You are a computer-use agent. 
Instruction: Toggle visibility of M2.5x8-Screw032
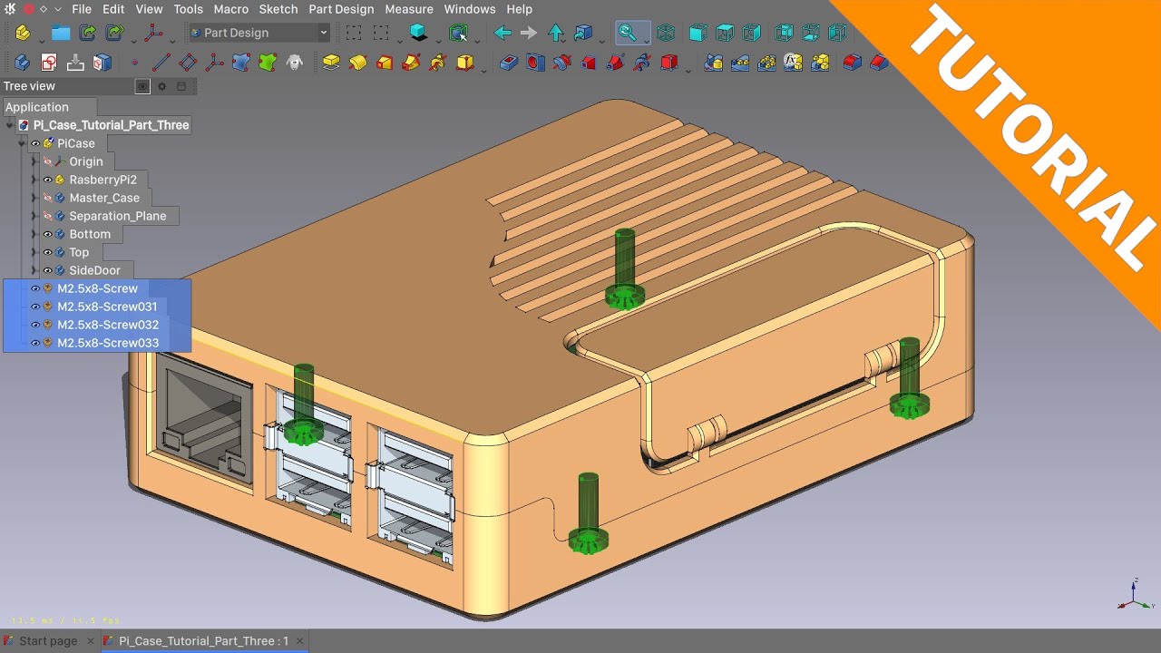pos(36,325)
